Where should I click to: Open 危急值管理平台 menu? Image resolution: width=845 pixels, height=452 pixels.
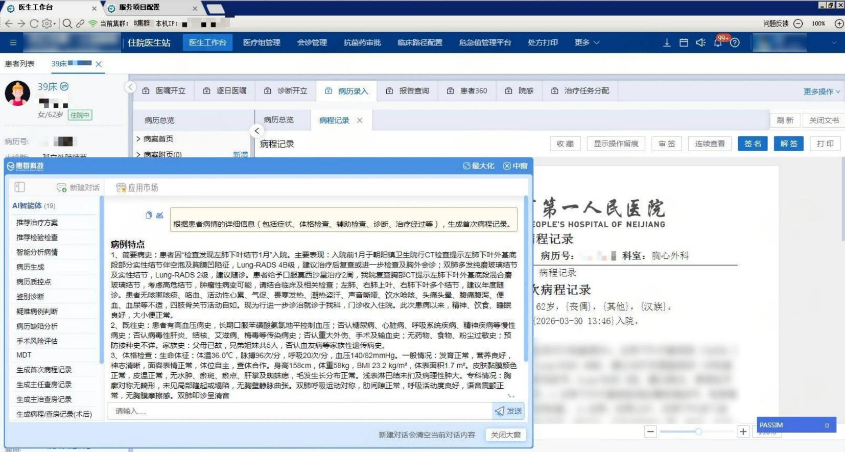pyautogui.click(x=485, y=42)
